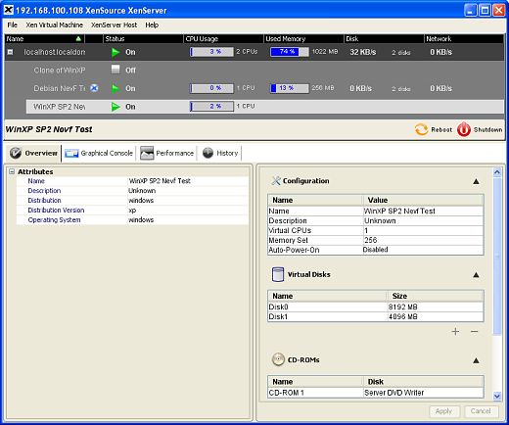The width and height of the screenshot is (509, 425).
Task: Click the History clock icon
Action: click(208, 153)
